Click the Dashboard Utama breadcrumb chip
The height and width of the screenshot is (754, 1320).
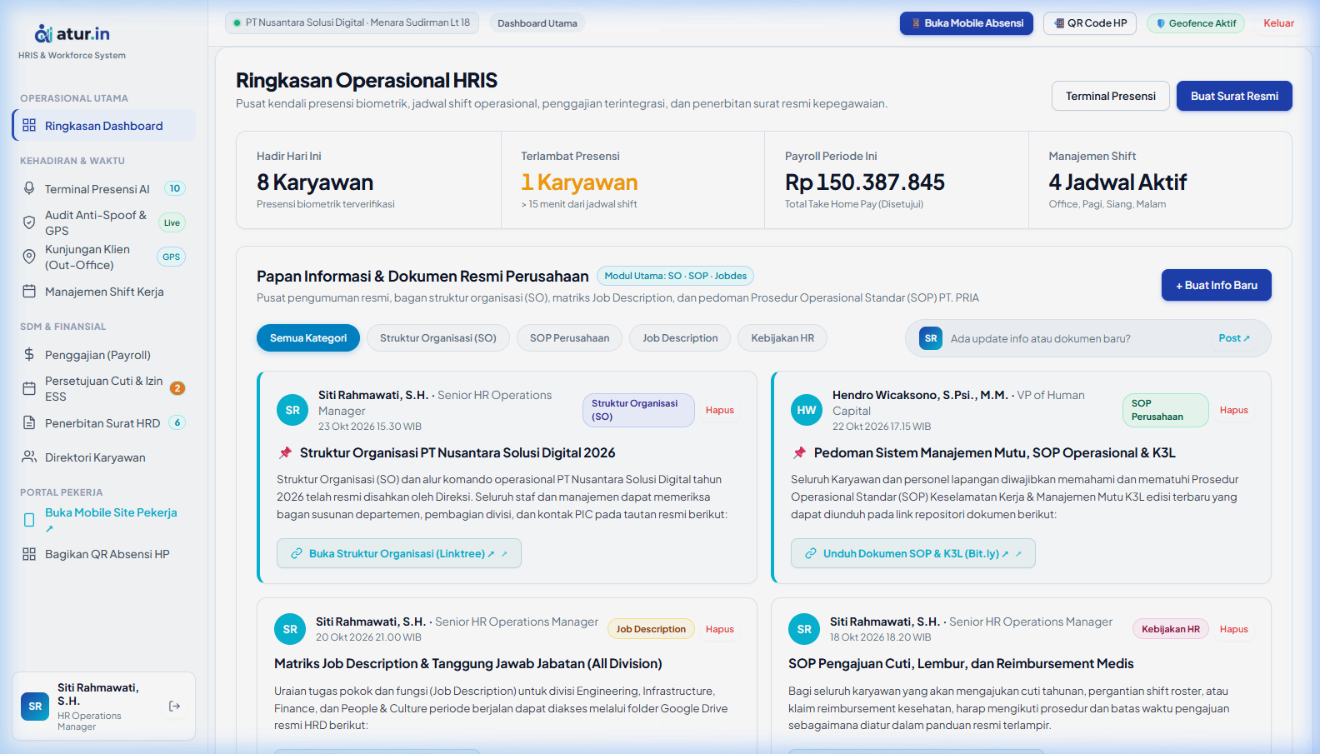[537, 23]
